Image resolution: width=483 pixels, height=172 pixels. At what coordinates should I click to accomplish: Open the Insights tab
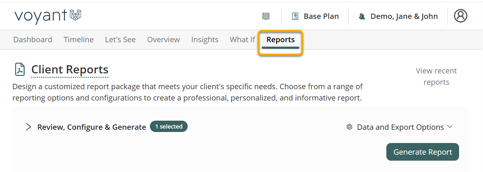pyautogui.click(x=205, y=40)
